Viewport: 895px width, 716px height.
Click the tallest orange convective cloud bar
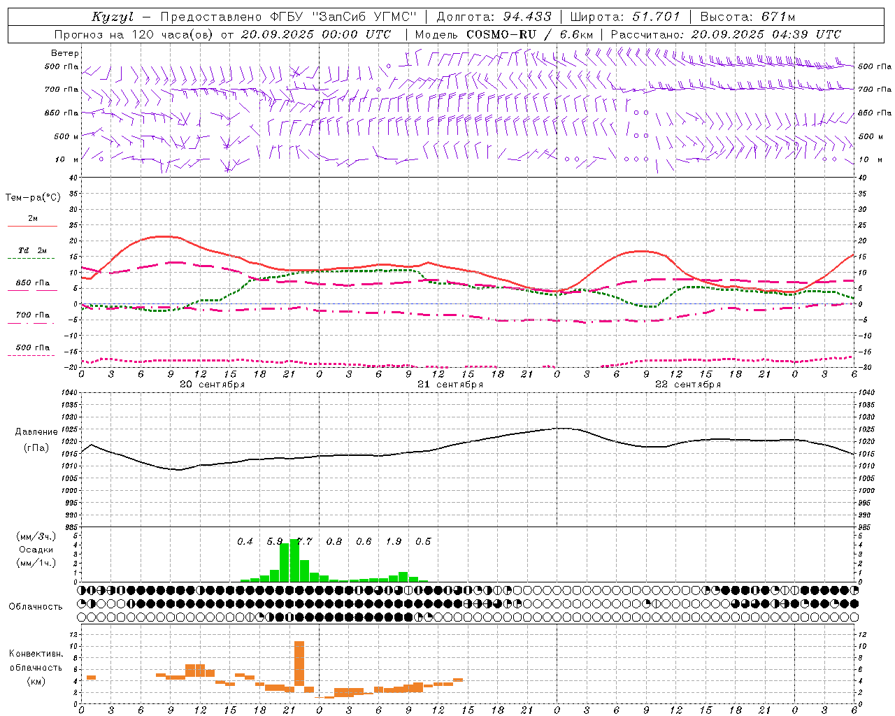point(299,664)
